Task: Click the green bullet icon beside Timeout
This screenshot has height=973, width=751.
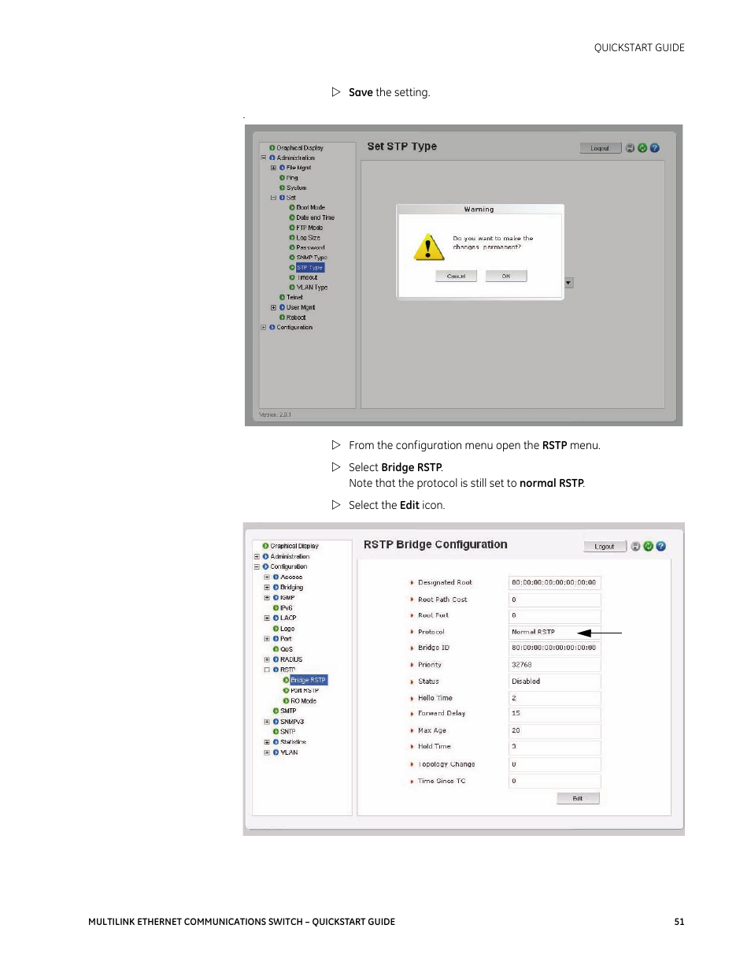Action: click(x=292, y=277)
